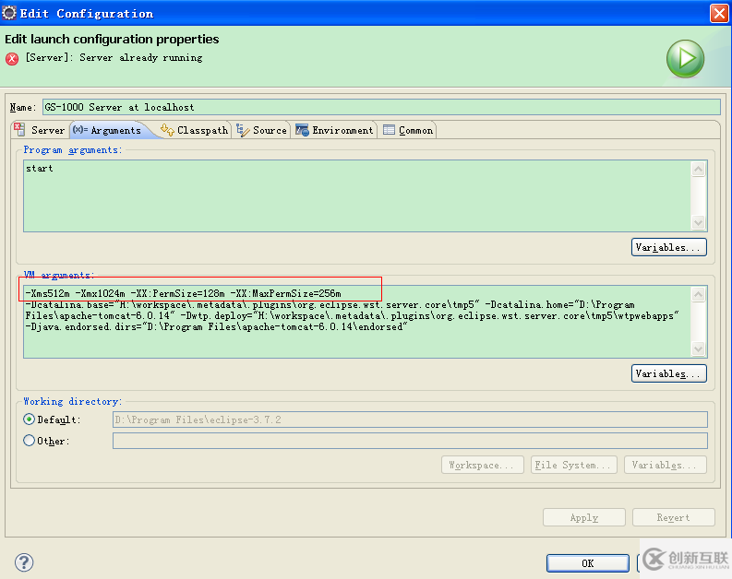Click up arrow of VM arguments scrollbar

(699, 294)
